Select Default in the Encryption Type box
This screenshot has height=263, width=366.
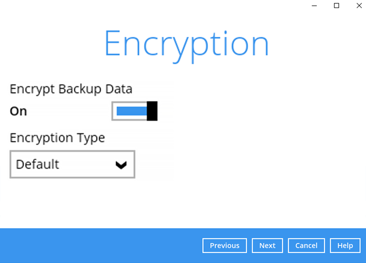(37, 164)
